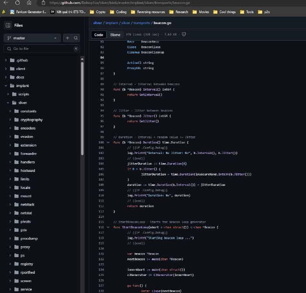Screen dimensions: 306x293
Task: Switch to the Blame tab
Action: [x=115, y=35]
